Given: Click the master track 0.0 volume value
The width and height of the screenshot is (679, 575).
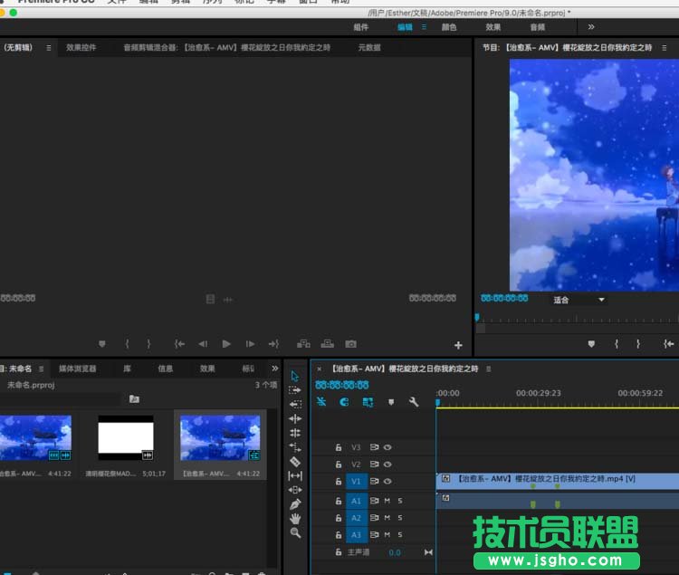Looking at the screenshot, I should (x=395, y=553).
